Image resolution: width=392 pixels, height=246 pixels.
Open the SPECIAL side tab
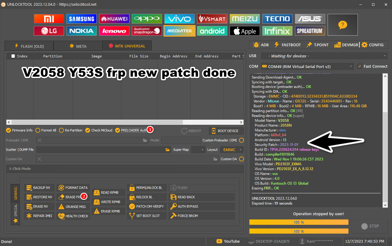tap(15, 213)
